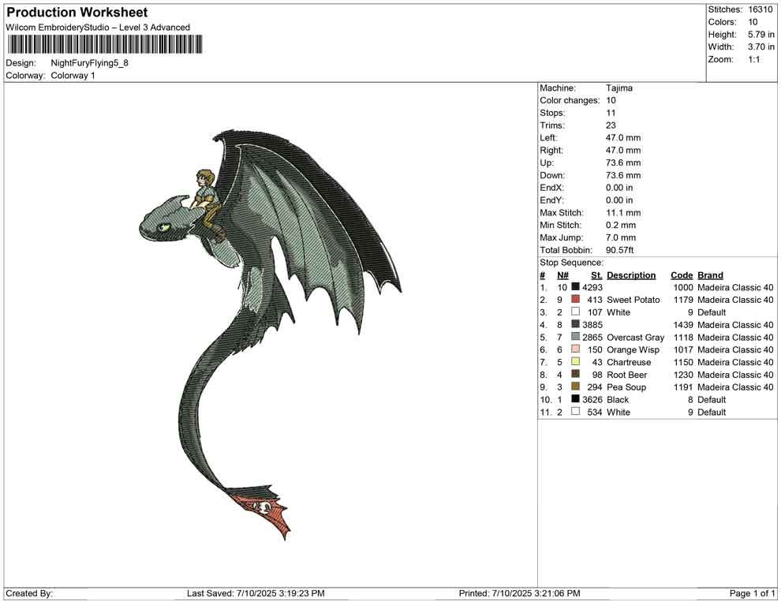Select the design name NightFuryFlying5_8
The height and width of the screenshot is (601, 781).
90,63
